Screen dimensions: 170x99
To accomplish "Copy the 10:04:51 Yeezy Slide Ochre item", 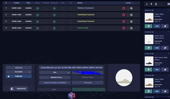I will click(165, 26).
